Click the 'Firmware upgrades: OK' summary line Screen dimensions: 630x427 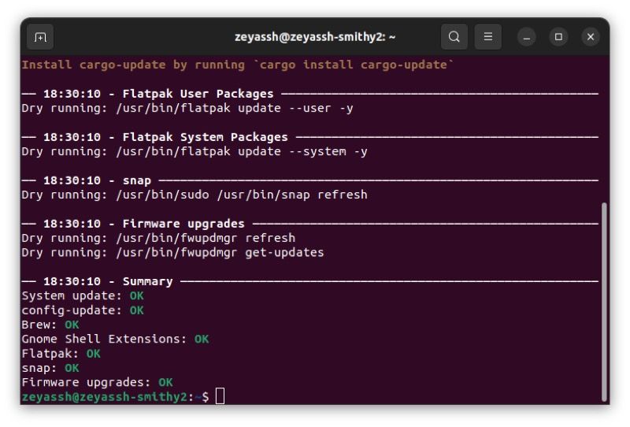pyautogui.click(x=97, y=382)
